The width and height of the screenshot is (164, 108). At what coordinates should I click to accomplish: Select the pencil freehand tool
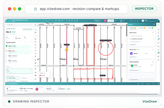[x=35, y=57]
